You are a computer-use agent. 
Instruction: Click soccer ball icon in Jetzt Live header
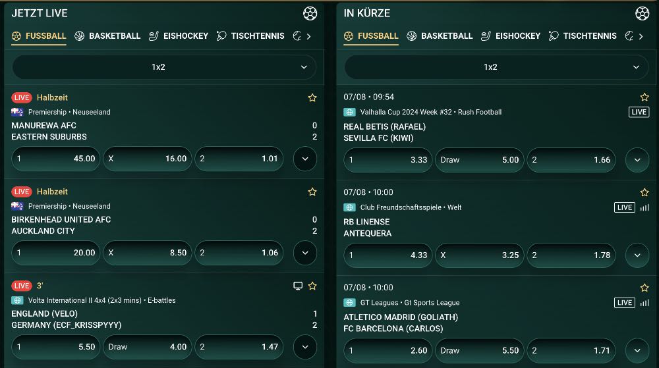pos(310,13)
